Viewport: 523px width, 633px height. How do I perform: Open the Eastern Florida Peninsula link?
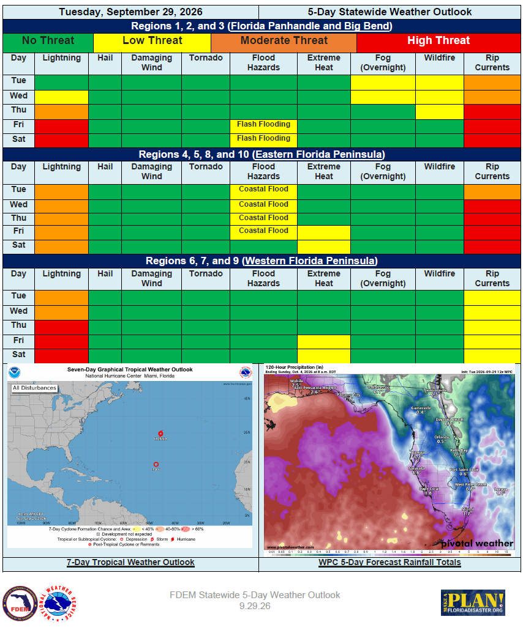point(318,155)
